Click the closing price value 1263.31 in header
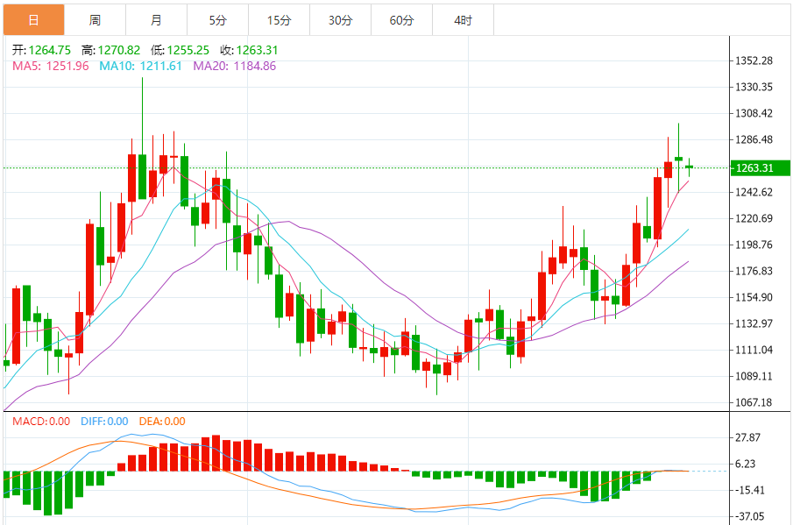The height and width of the screenshot is (525, 793). pyautogui.click(x=257, y=50)
